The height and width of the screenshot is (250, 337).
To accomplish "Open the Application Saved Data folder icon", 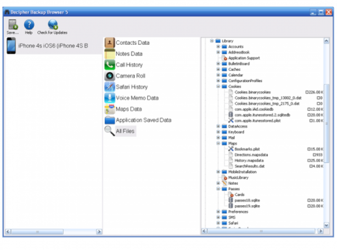I will click(110, 120).
